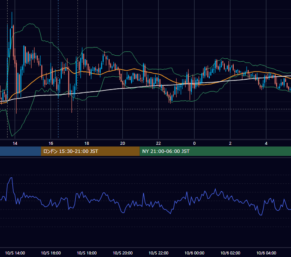Click the 22 hour axis label

pyautogui.click(x=158, y=143)
